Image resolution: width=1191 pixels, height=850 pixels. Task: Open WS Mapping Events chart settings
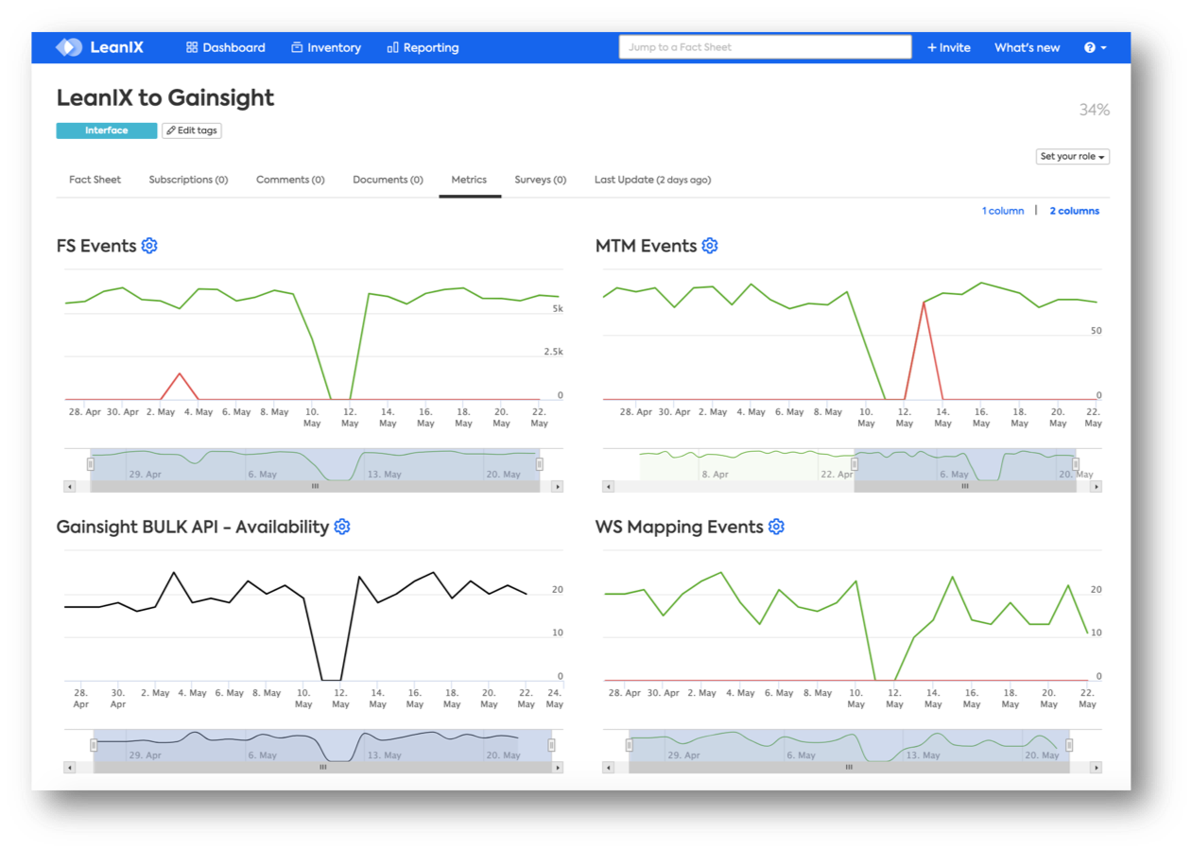pos(776,527)
